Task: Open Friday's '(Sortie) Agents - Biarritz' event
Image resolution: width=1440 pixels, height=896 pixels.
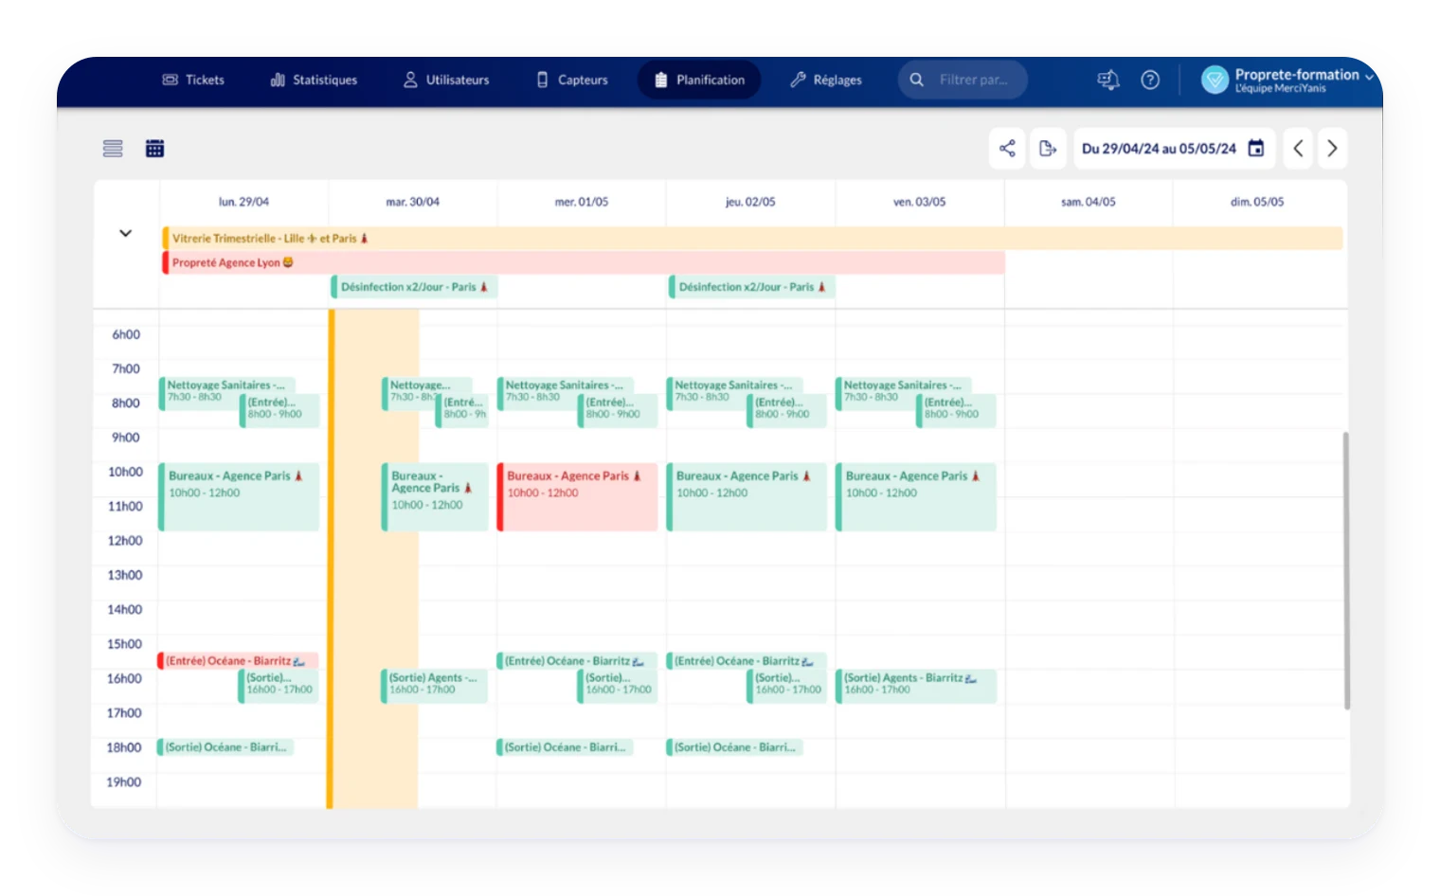Action: [916, 686]
